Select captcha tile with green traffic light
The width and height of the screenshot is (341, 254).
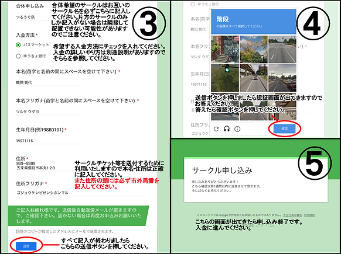225,78
